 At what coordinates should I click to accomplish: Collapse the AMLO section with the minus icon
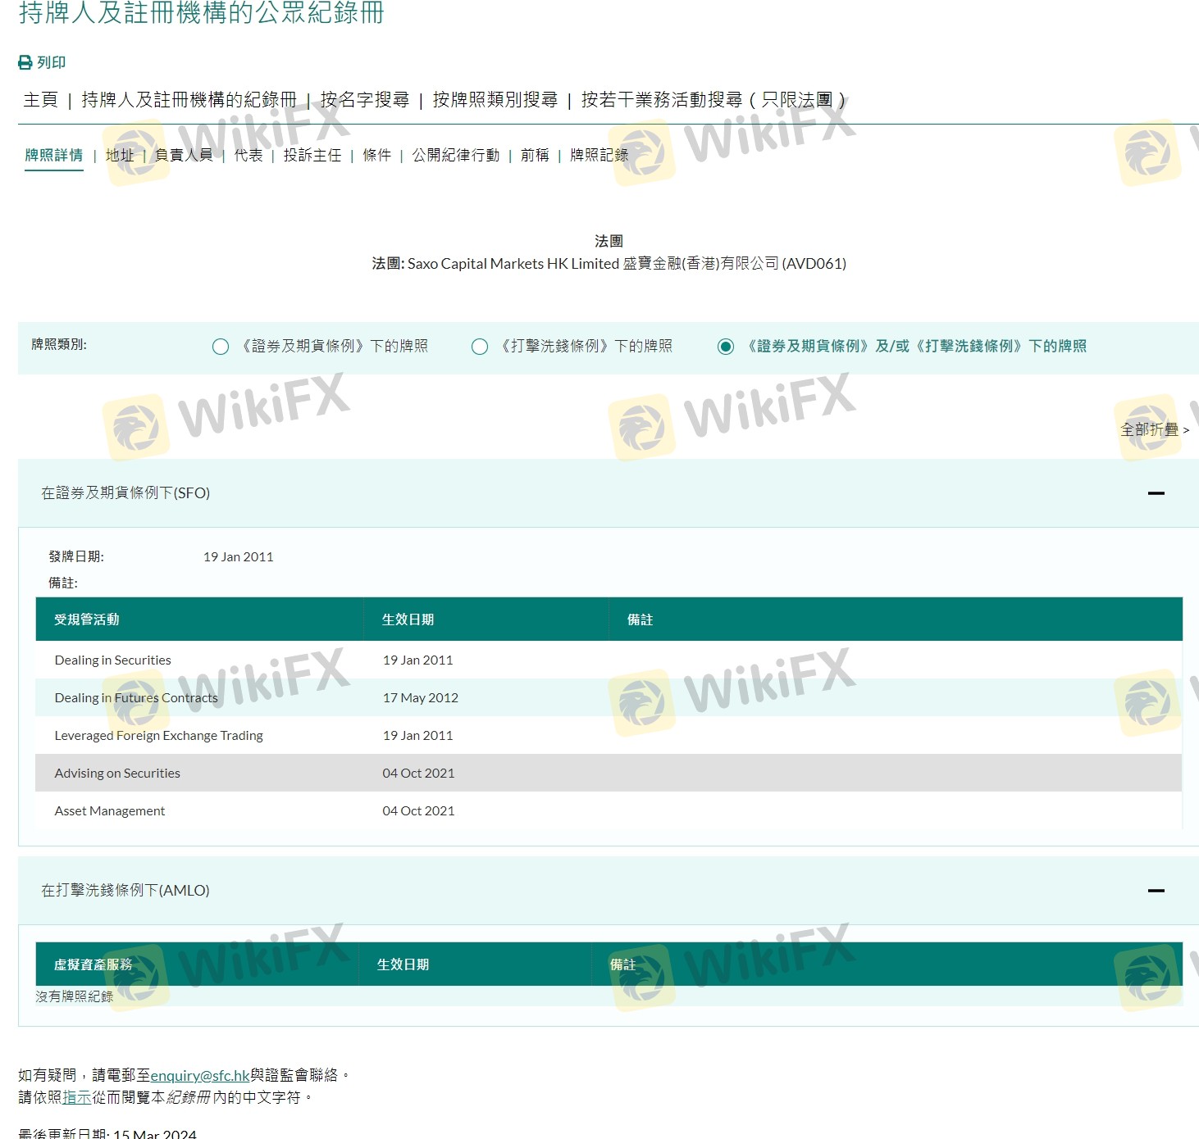coord(1156,891)
